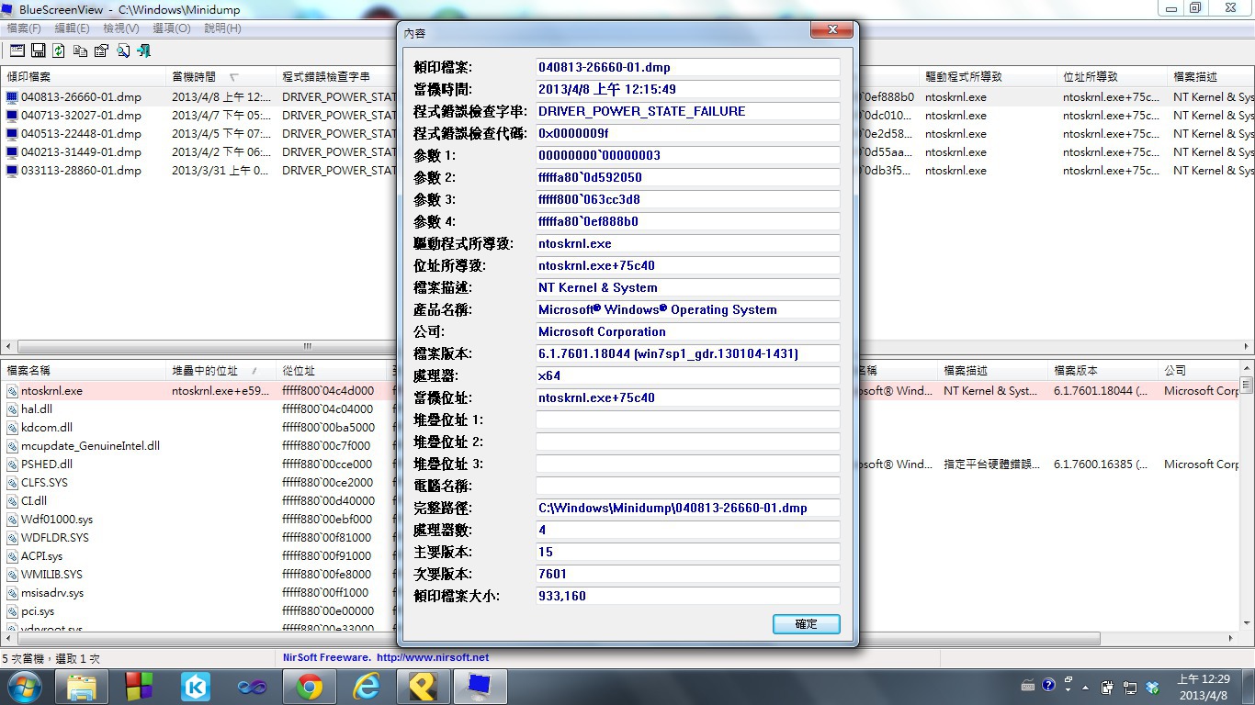Click the Properties toolbar icon in BlueScreenView

pyautogui.click(x=101, y=51)
